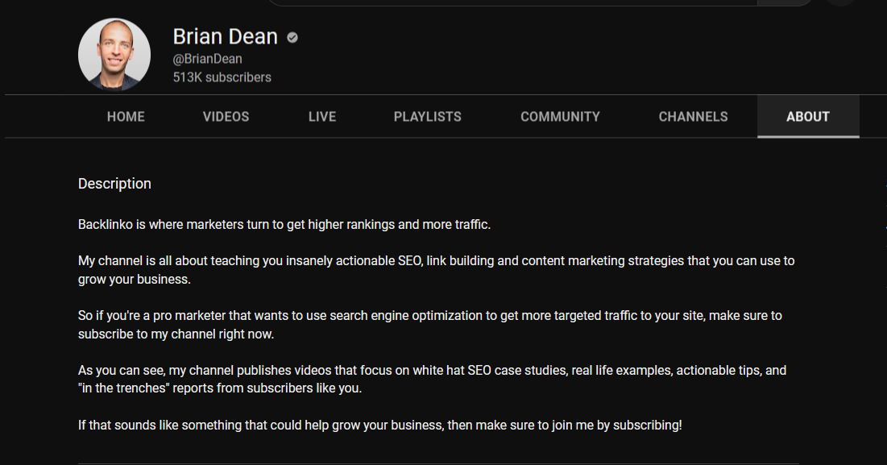Click Brian Dean's profile picture

(114, 55)
